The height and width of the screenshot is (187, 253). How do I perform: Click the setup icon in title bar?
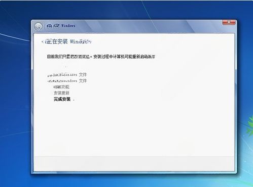(x=49, y=26)
